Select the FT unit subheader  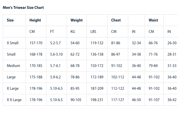pos(52,32)
